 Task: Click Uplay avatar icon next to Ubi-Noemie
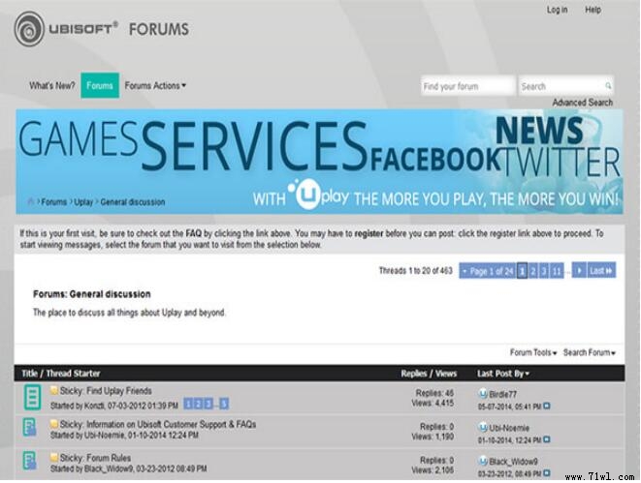[482, 428]
